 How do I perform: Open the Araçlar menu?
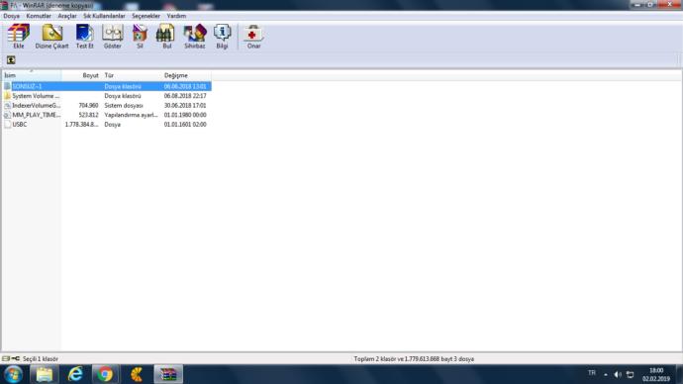click(67, 16)
